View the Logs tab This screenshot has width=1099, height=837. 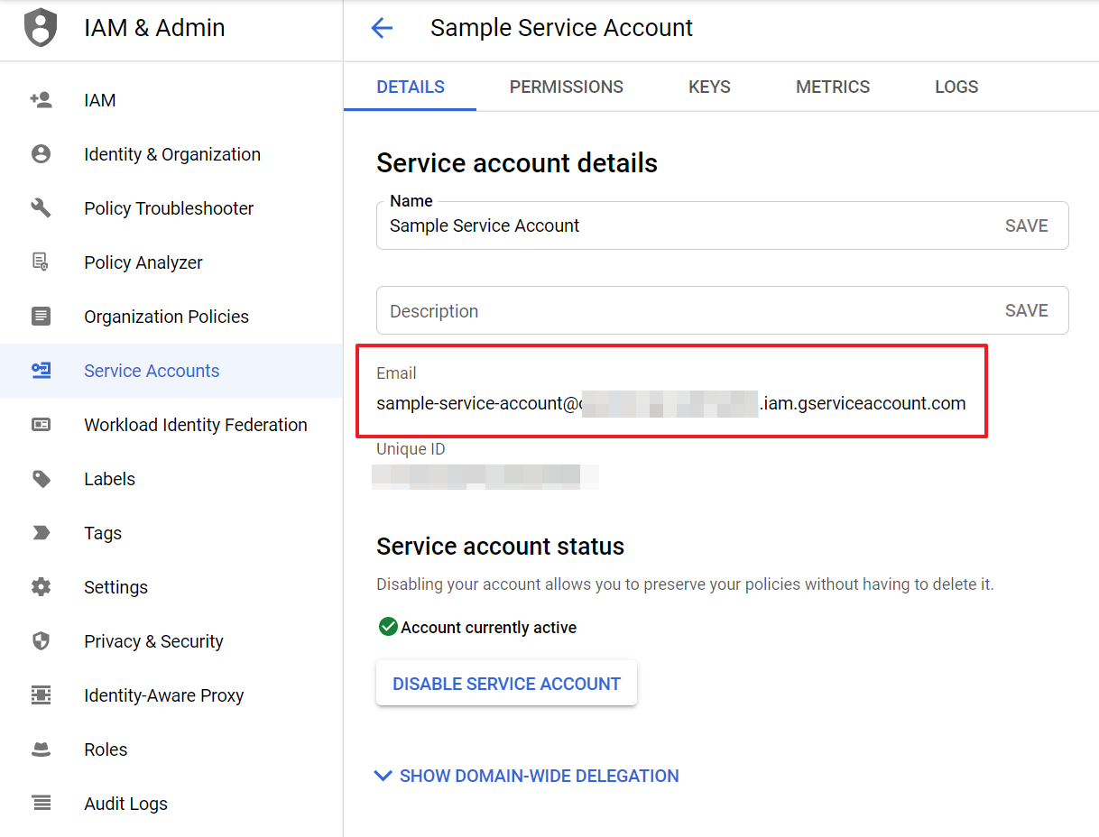(956, 87)
